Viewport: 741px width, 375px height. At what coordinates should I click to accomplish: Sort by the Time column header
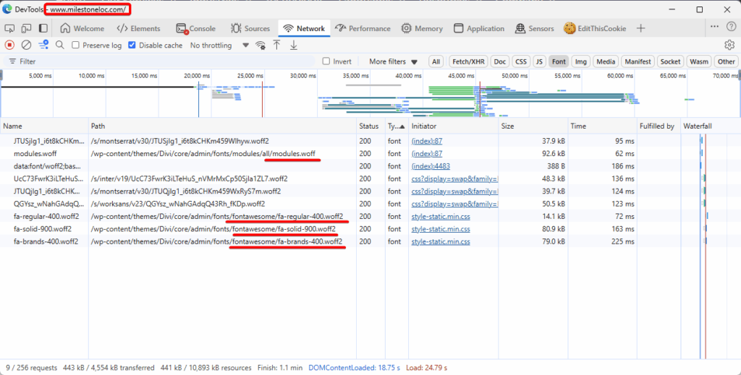click(603, 126)
